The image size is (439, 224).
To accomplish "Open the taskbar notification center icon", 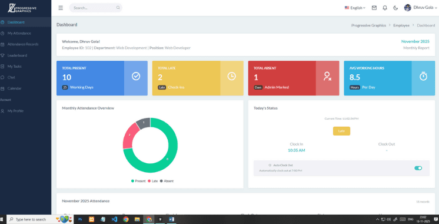I will 435,219.
